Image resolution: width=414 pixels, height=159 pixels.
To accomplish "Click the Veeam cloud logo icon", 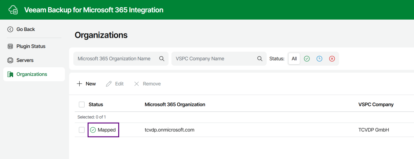I will 13,10.
